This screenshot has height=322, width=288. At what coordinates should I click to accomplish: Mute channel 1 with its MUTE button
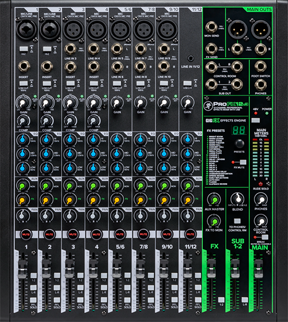[x=26, y=234]
